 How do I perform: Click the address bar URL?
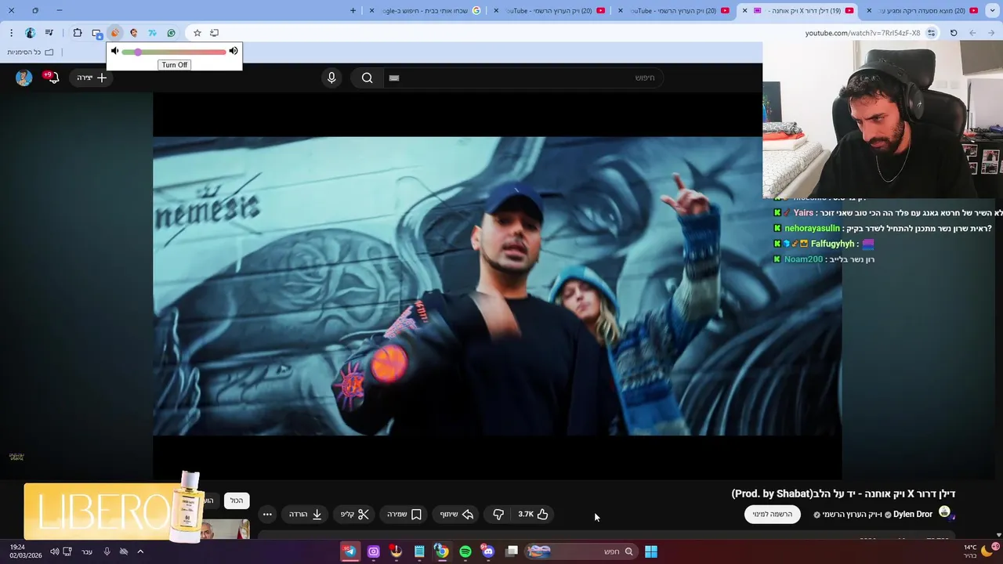click(862, 33)
